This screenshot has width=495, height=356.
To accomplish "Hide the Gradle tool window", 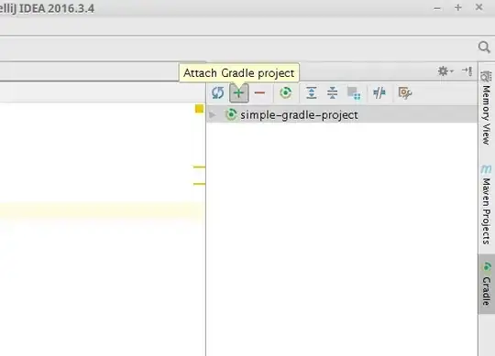I will point(467,71).
